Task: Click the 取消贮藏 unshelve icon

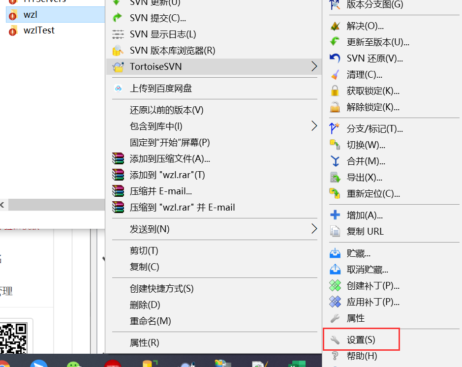Action: 335,269
